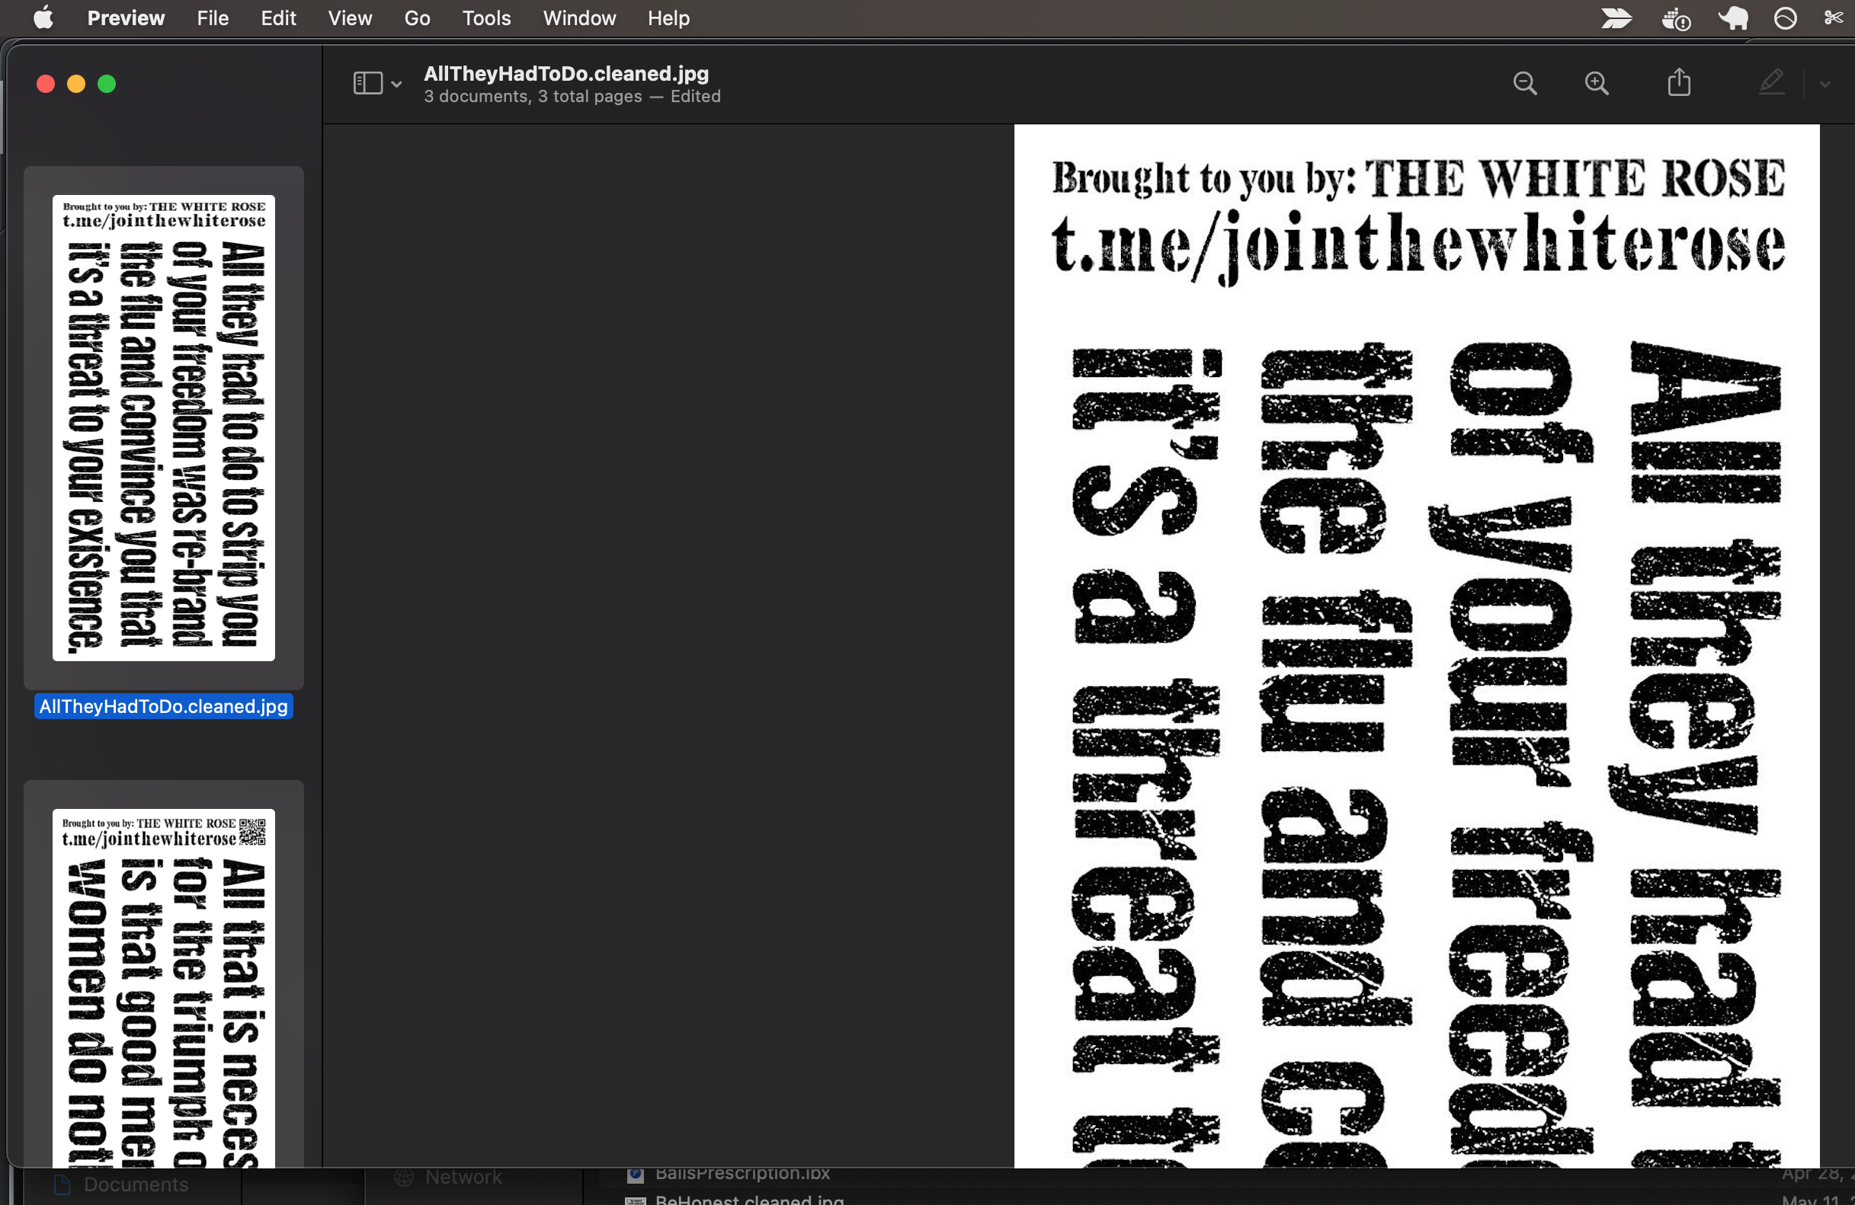Open the Window menu
The image size is (1855, 1205).
[579, 18]
